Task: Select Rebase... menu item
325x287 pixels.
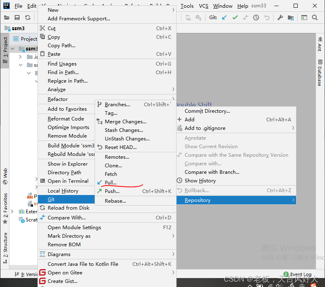Action: pyautogui.click(x=135, y=201)
